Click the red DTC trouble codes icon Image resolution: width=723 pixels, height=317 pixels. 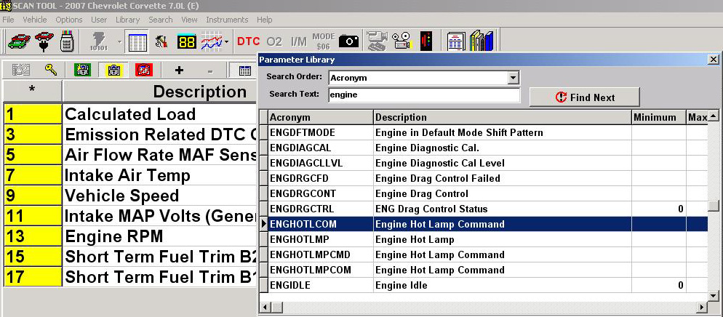(x=248, y=42)
